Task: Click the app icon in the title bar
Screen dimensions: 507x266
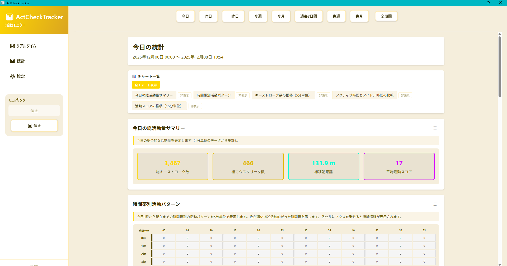Action: pos(3,3)
